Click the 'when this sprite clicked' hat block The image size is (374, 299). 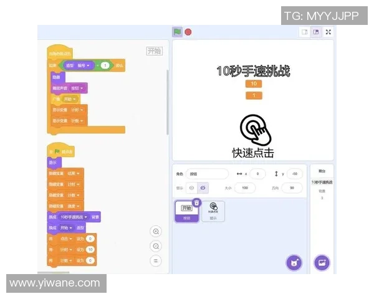point(60,53)
